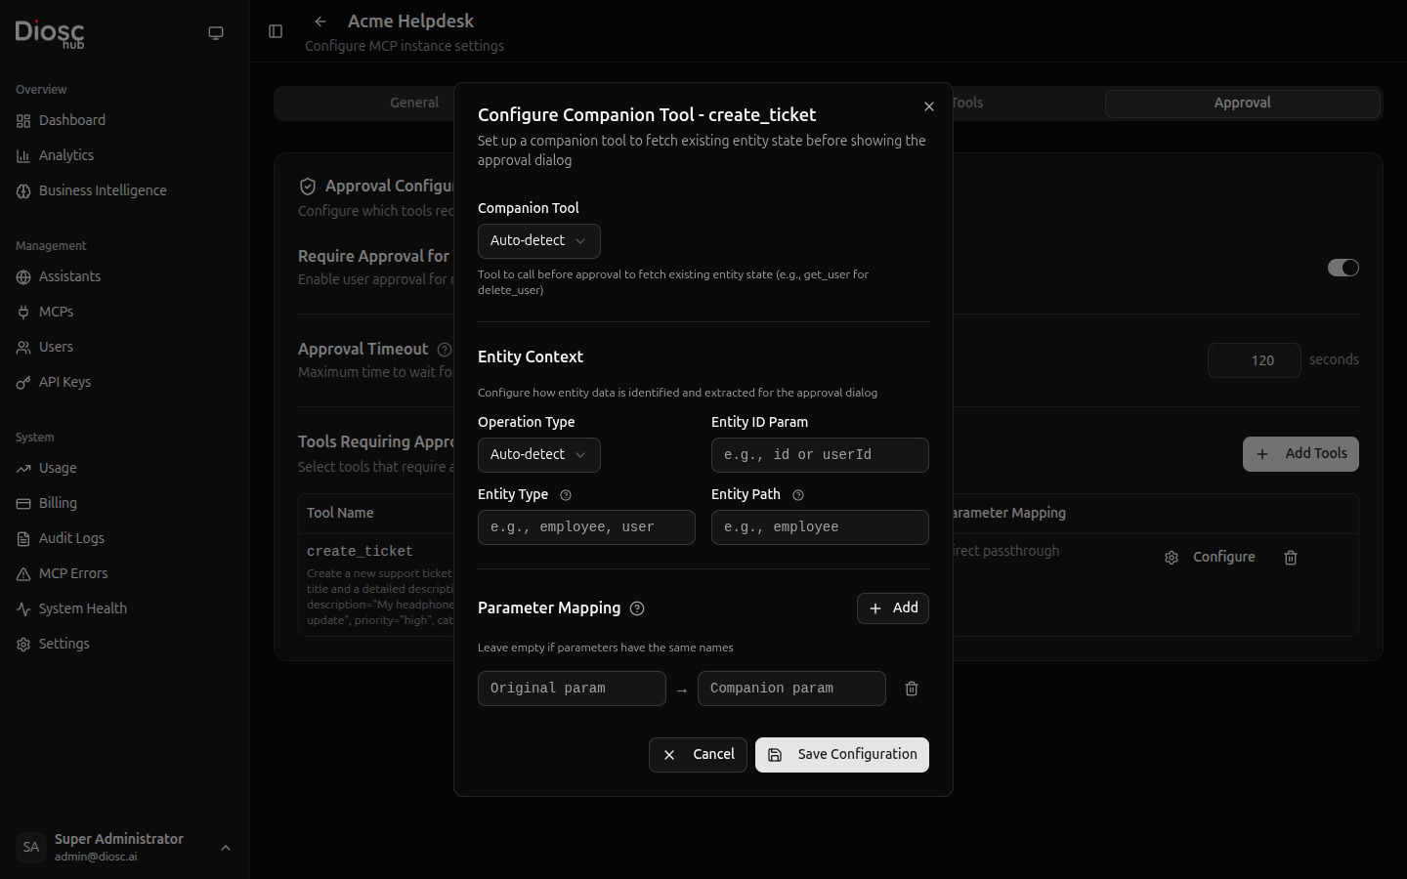Add a new parameter mapping

(x=892, y=608)
